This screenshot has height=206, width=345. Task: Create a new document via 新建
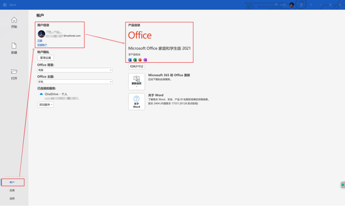click(14, 49)
